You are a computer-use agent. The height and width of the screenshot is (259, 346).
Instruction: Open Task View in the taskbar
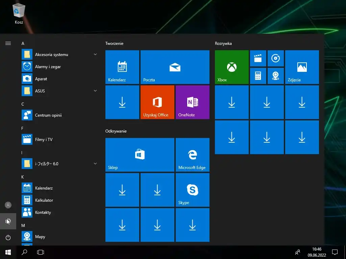point(41,252)
